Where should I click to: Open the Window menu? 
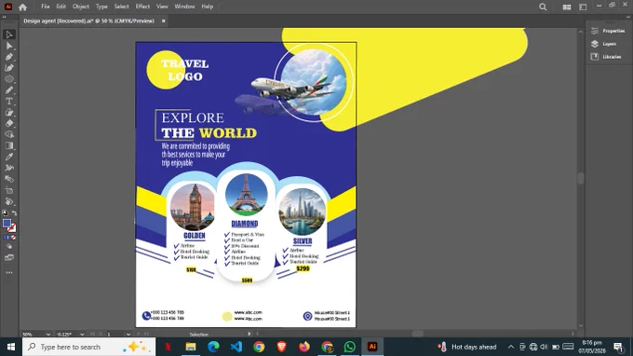pyautogui.click(x=184, y=7)
